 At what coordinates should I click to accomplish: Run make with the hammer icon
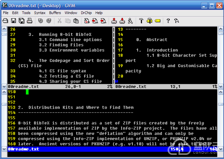(x=141, y=21)
